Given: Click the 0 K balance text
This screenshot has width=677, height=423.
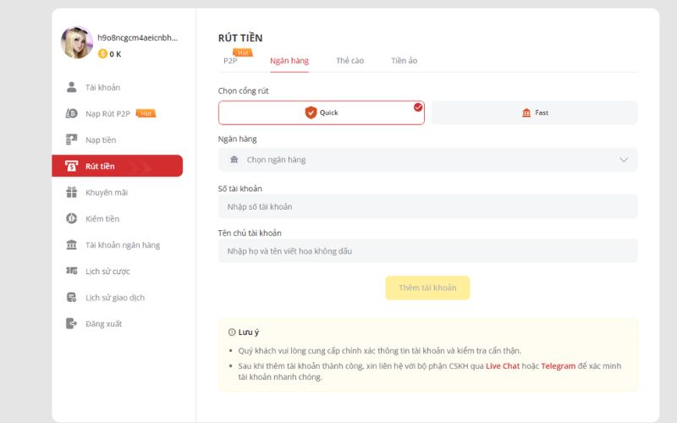Looking at the screenshot, I should (x=115, y=54).
